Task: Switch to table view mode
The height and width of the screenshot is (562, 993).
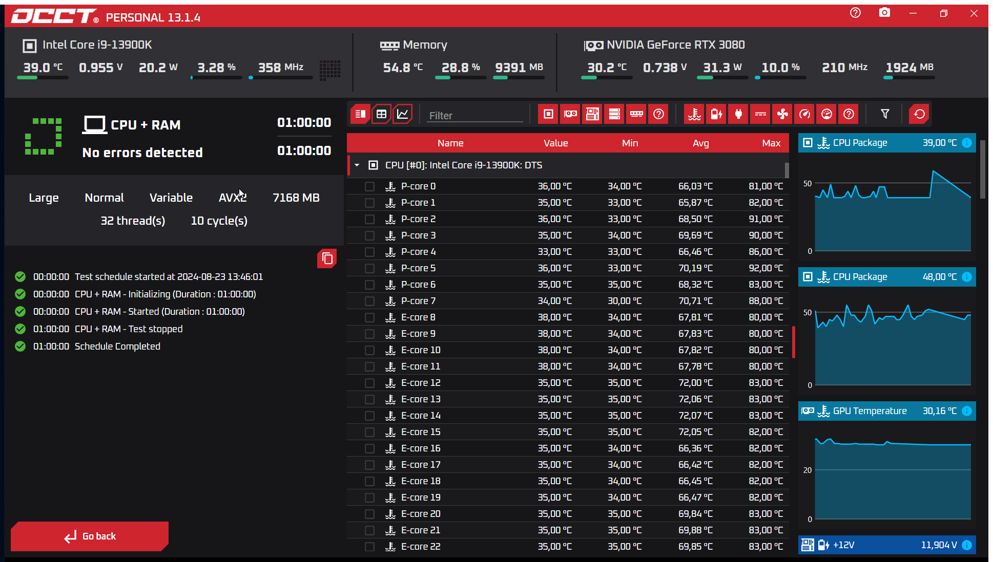Action: (x=382, y=114)
